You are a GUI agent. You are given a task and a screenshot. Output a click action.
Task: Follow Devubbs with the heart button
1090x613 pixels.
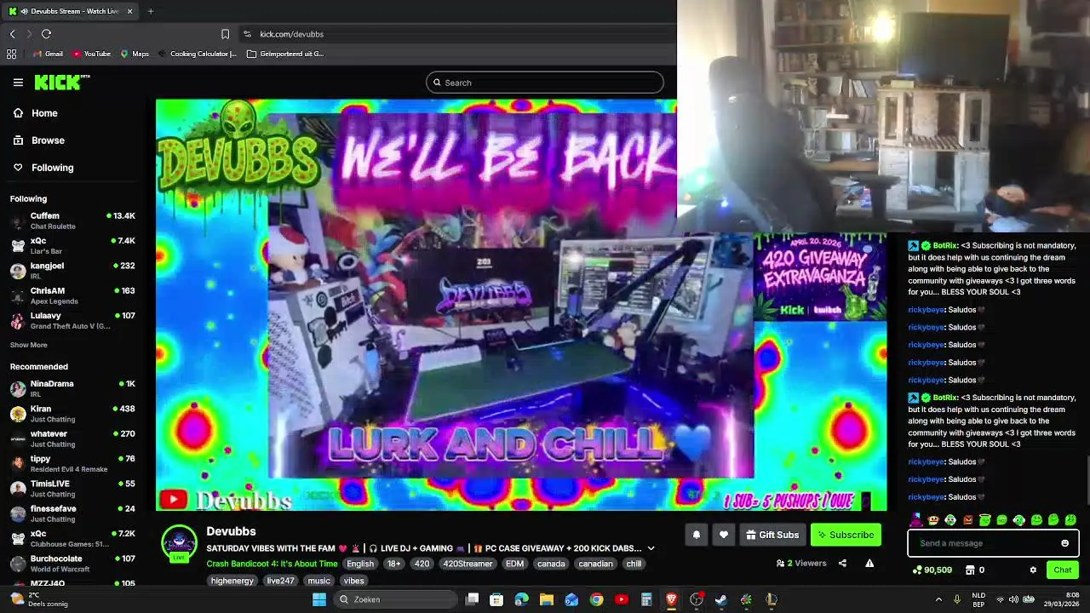pyautogui.click(x=724, y=535)
